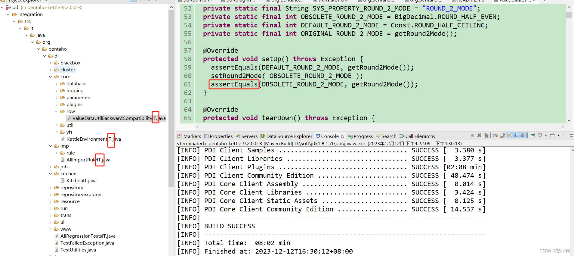Screen dimensions: 574x256
Task: Open the Open Console dropdown arrow
Action: (558, 135)
